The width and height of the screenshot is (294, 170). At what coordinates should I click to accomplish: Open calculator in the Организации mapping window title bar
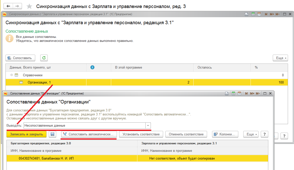pos(233,93)
